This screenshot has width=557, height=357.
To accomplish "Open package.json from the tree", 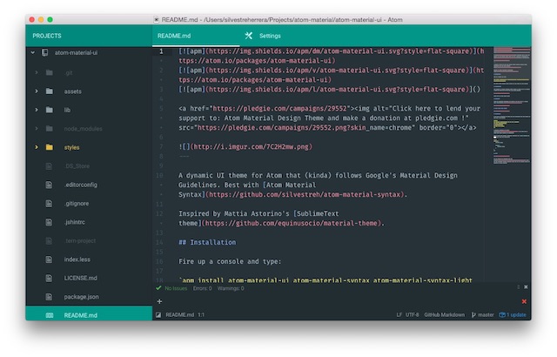I will tap(81, 297).
